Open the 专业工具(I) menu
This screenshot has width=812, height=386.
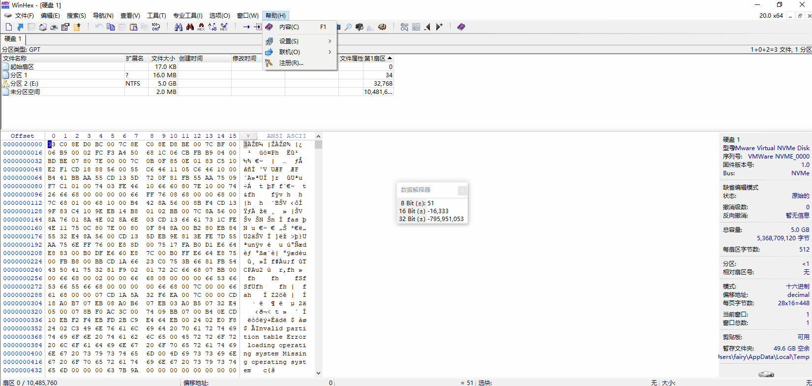(187, 16)
